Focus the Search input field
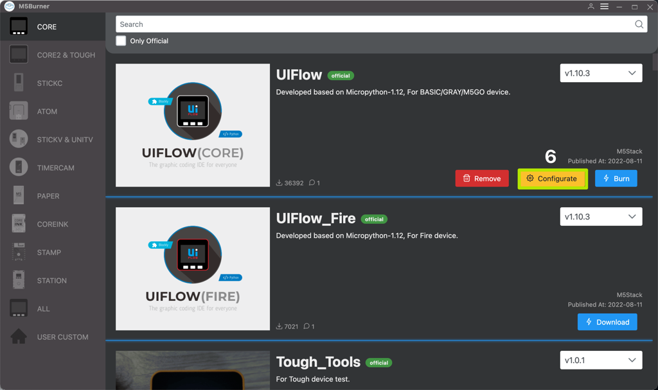The width and height of the screenshot is (658, 390). click(382, 24)
